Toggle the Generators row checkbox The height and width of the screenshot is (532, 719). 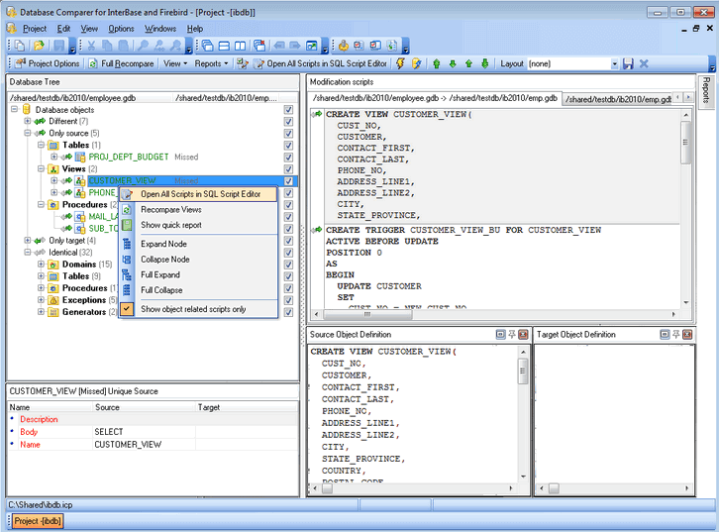288,312
